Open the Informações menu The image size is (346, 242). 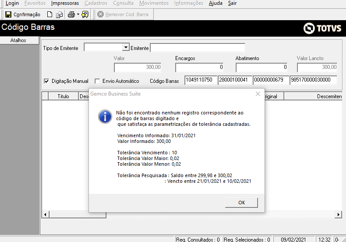tap(189, 4)
